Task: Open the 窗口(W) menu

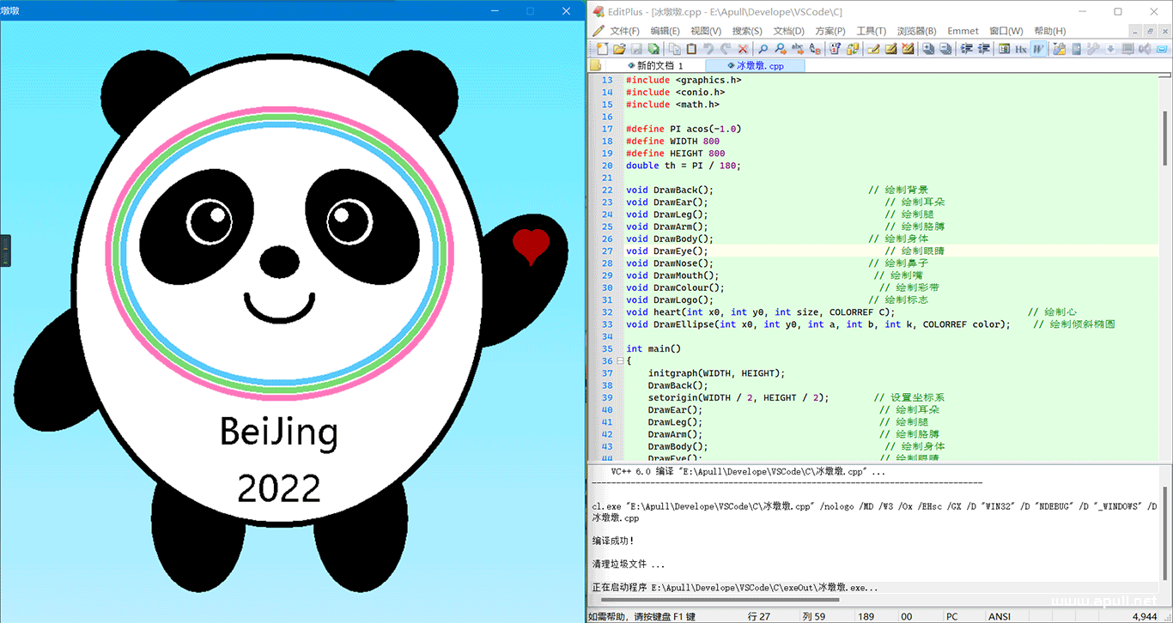Action: coord(1006,31)
